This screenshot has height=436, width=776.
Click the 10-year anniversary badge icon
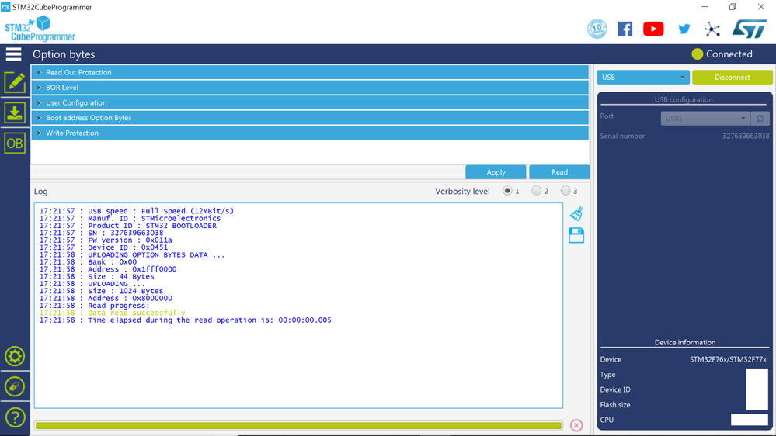pos(597,29)
